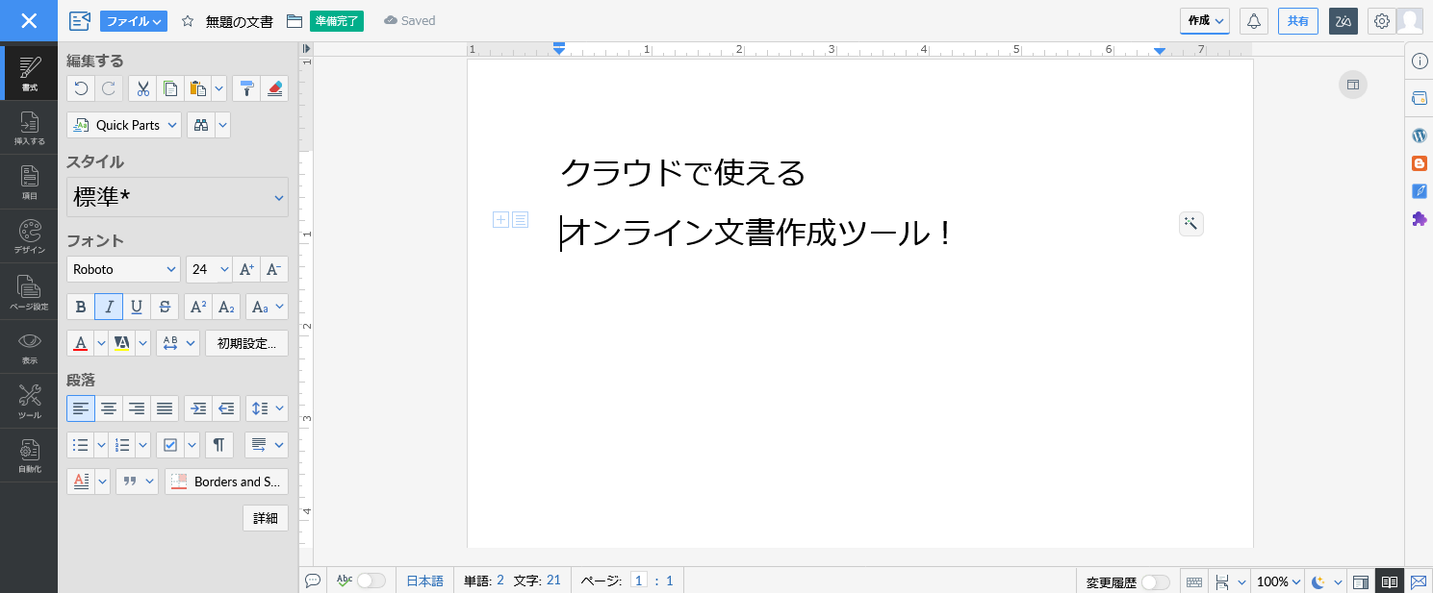Click the increase indent icon

tap(198, 408)
